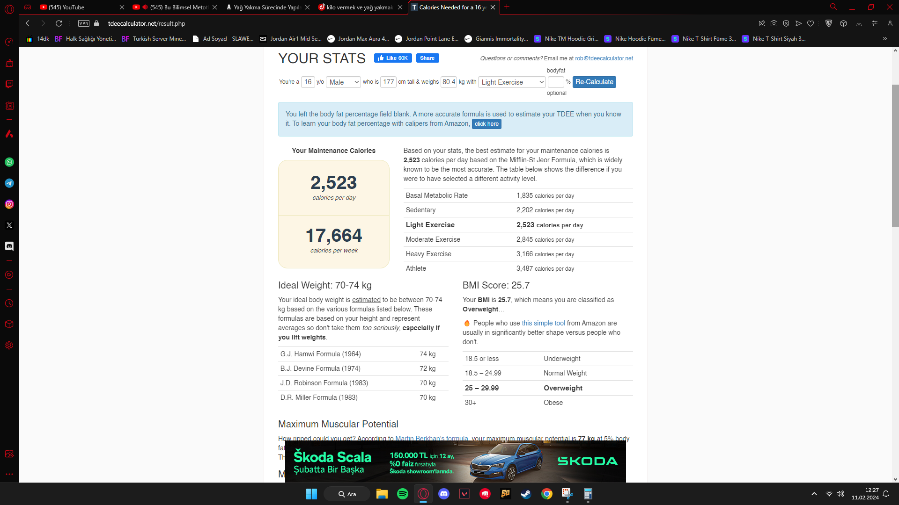
Task: Click the browser snapshot camera icon
Action: 774,23
